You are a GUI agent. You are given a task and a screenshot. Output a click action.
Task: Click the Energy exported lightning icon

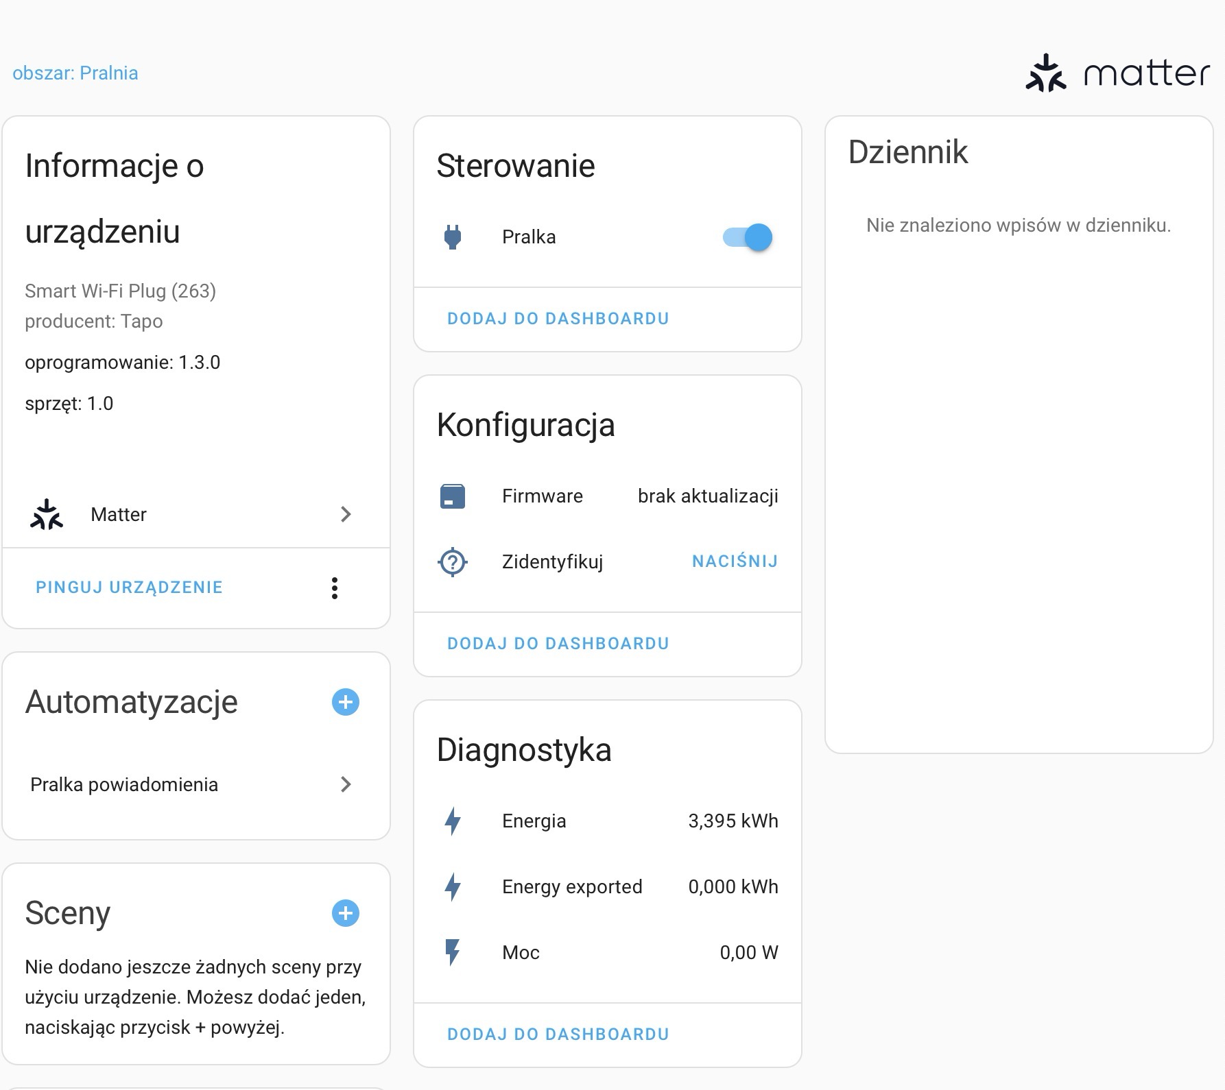click(x=453, y=887)
